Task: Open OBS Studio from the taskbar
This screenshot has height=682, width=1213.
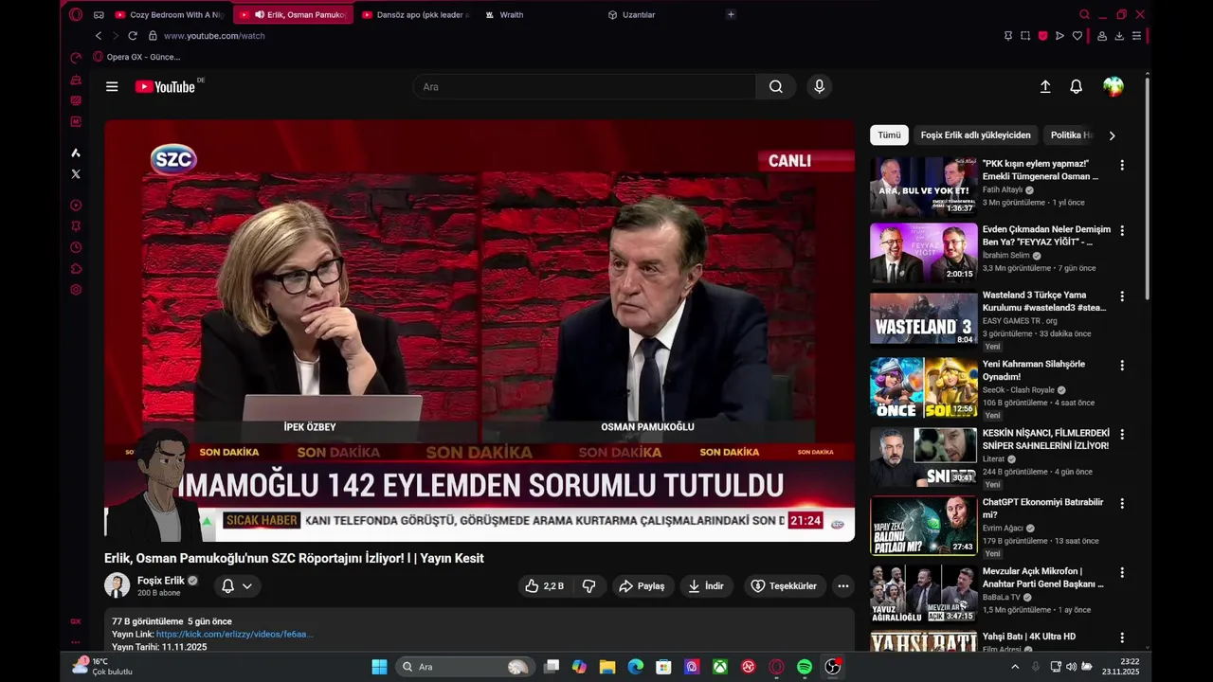Action: click(833, 667)
